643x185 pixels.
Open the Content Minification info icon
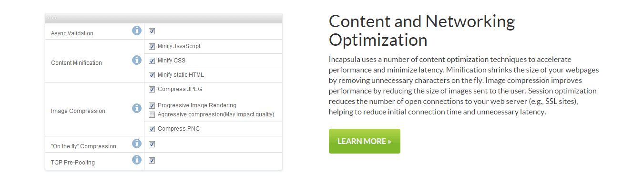(x=137, y=60)
